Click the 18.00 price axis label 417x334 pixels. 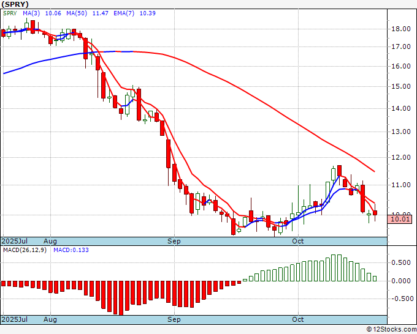coord(401,29)
